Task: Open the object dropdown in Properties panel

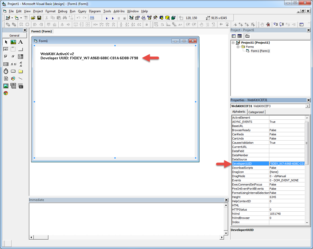Action: pos(307,106)
